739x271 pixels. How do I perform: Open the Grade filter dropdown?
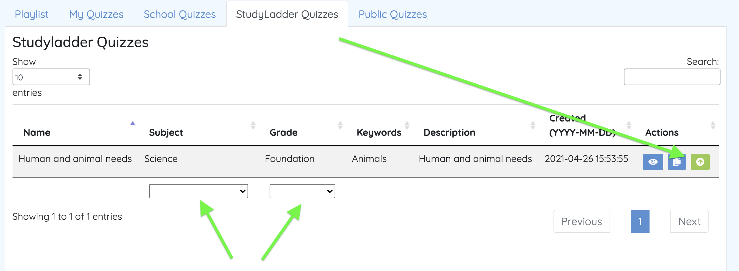click(x=302, y=191)
